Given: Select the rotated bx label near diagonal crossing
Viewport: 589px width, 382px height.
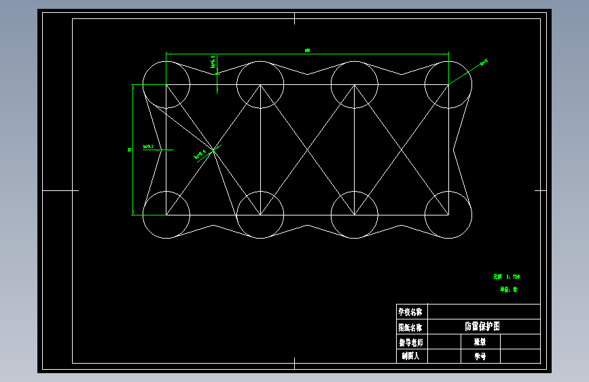Looking at the screenshot, I should click(200, 154).
